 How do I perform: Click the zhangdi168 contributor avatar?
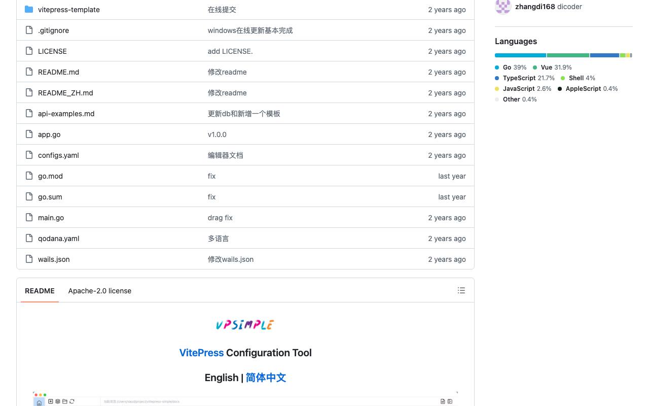(x=503, y=7)
